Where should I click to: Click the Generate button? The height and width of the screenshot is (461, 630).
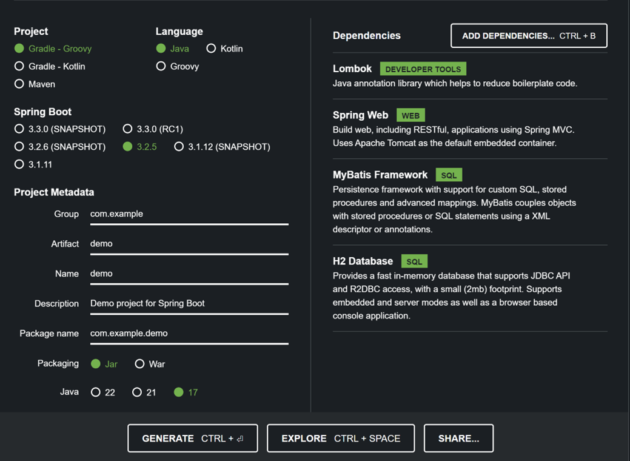click(193, 439)
